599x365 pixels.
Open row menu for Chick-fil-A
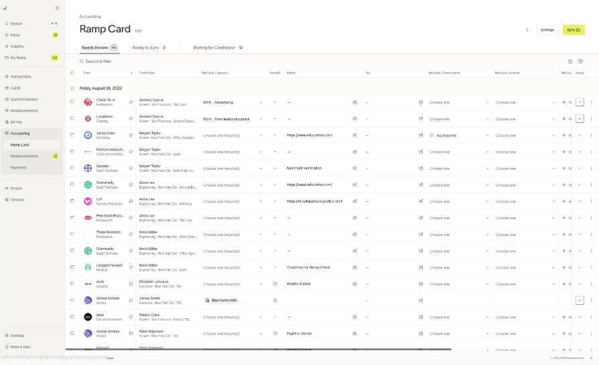pos(591,102)
